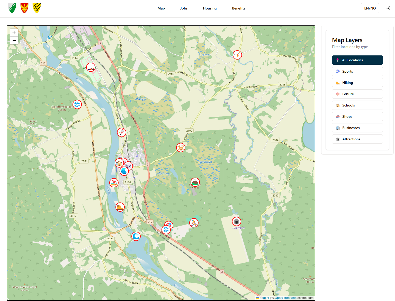
Task: Open the mountain peak map marker
Action: tap(195, 182)
